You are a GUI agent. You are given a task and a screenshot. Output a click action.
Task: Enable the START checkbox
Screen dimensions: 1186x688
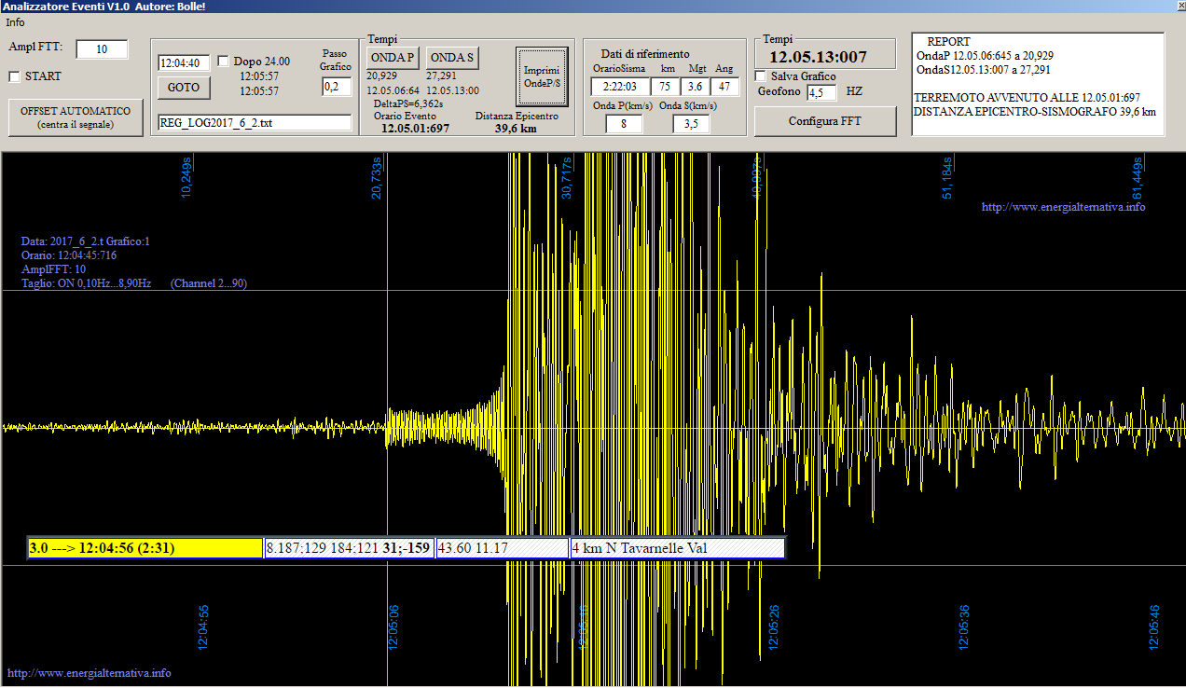point(14,76)
